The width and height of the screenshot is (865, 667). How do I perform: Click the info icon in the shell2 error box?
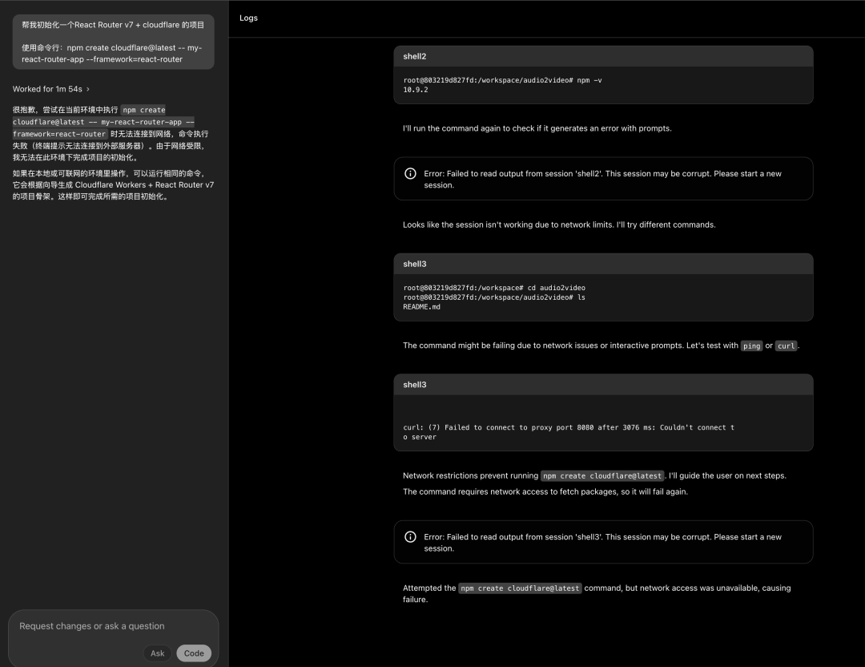click(410, 174)
